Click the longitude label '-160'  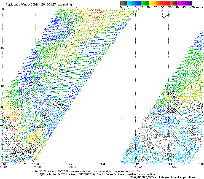click(135, 164)
